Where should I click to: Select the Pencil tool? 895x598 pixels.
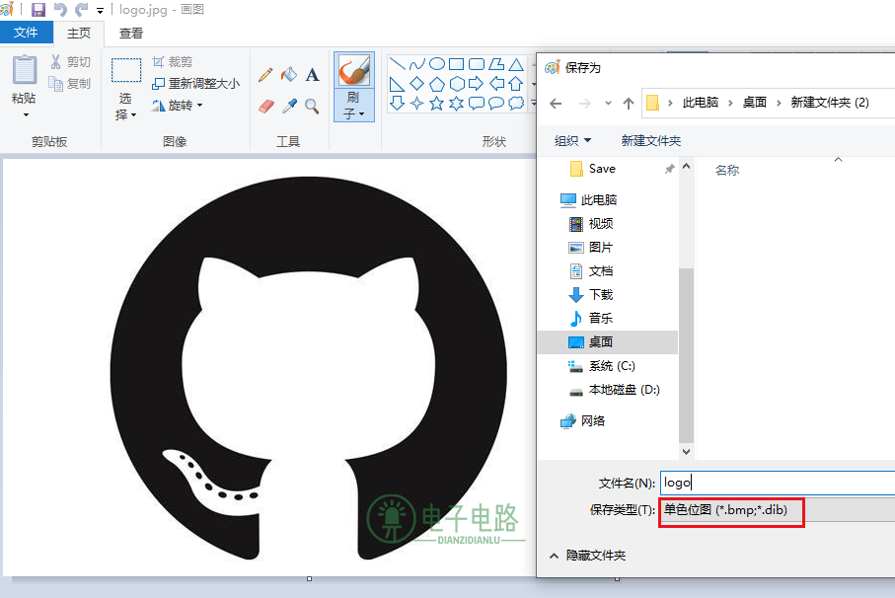click(264, 75)
